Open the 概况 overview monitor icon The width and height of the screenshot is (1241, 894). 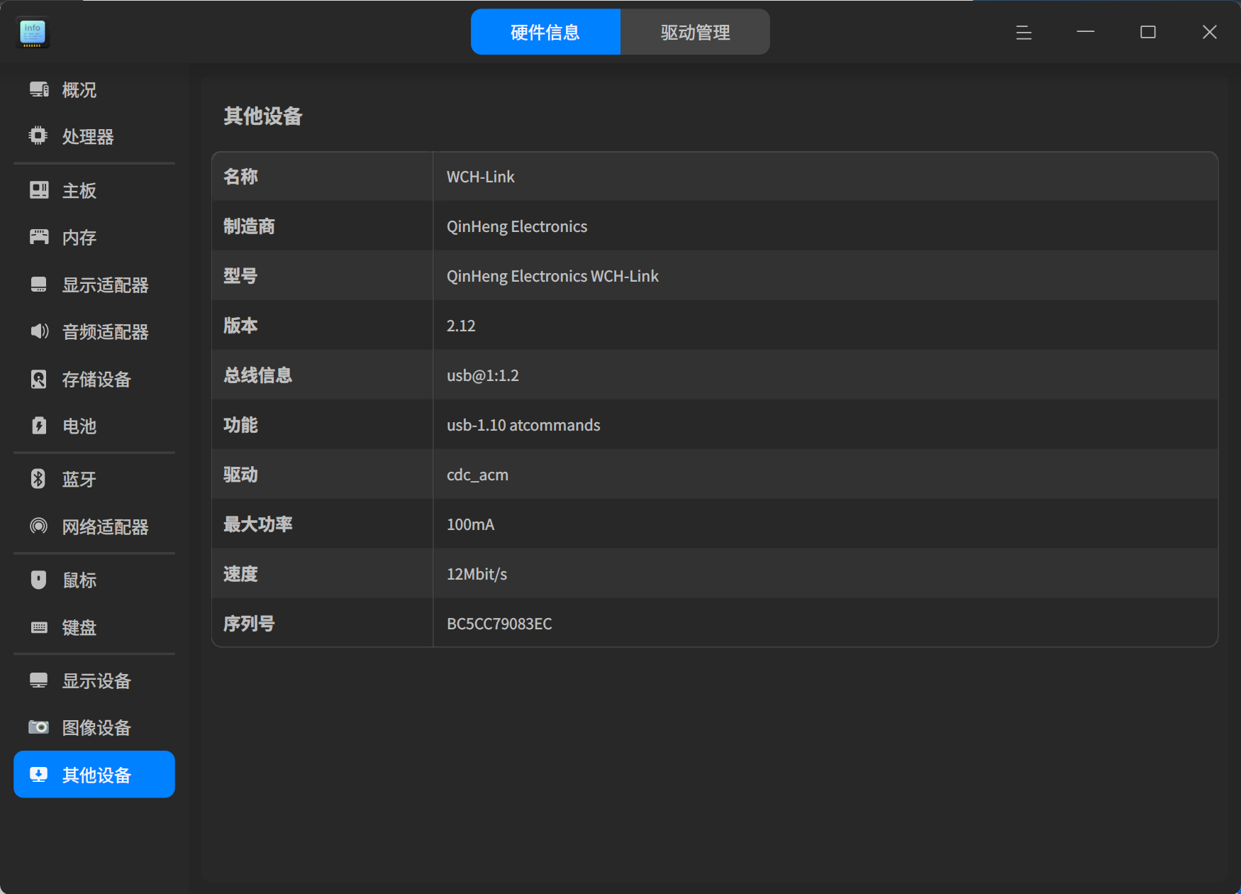pos(39,89)
